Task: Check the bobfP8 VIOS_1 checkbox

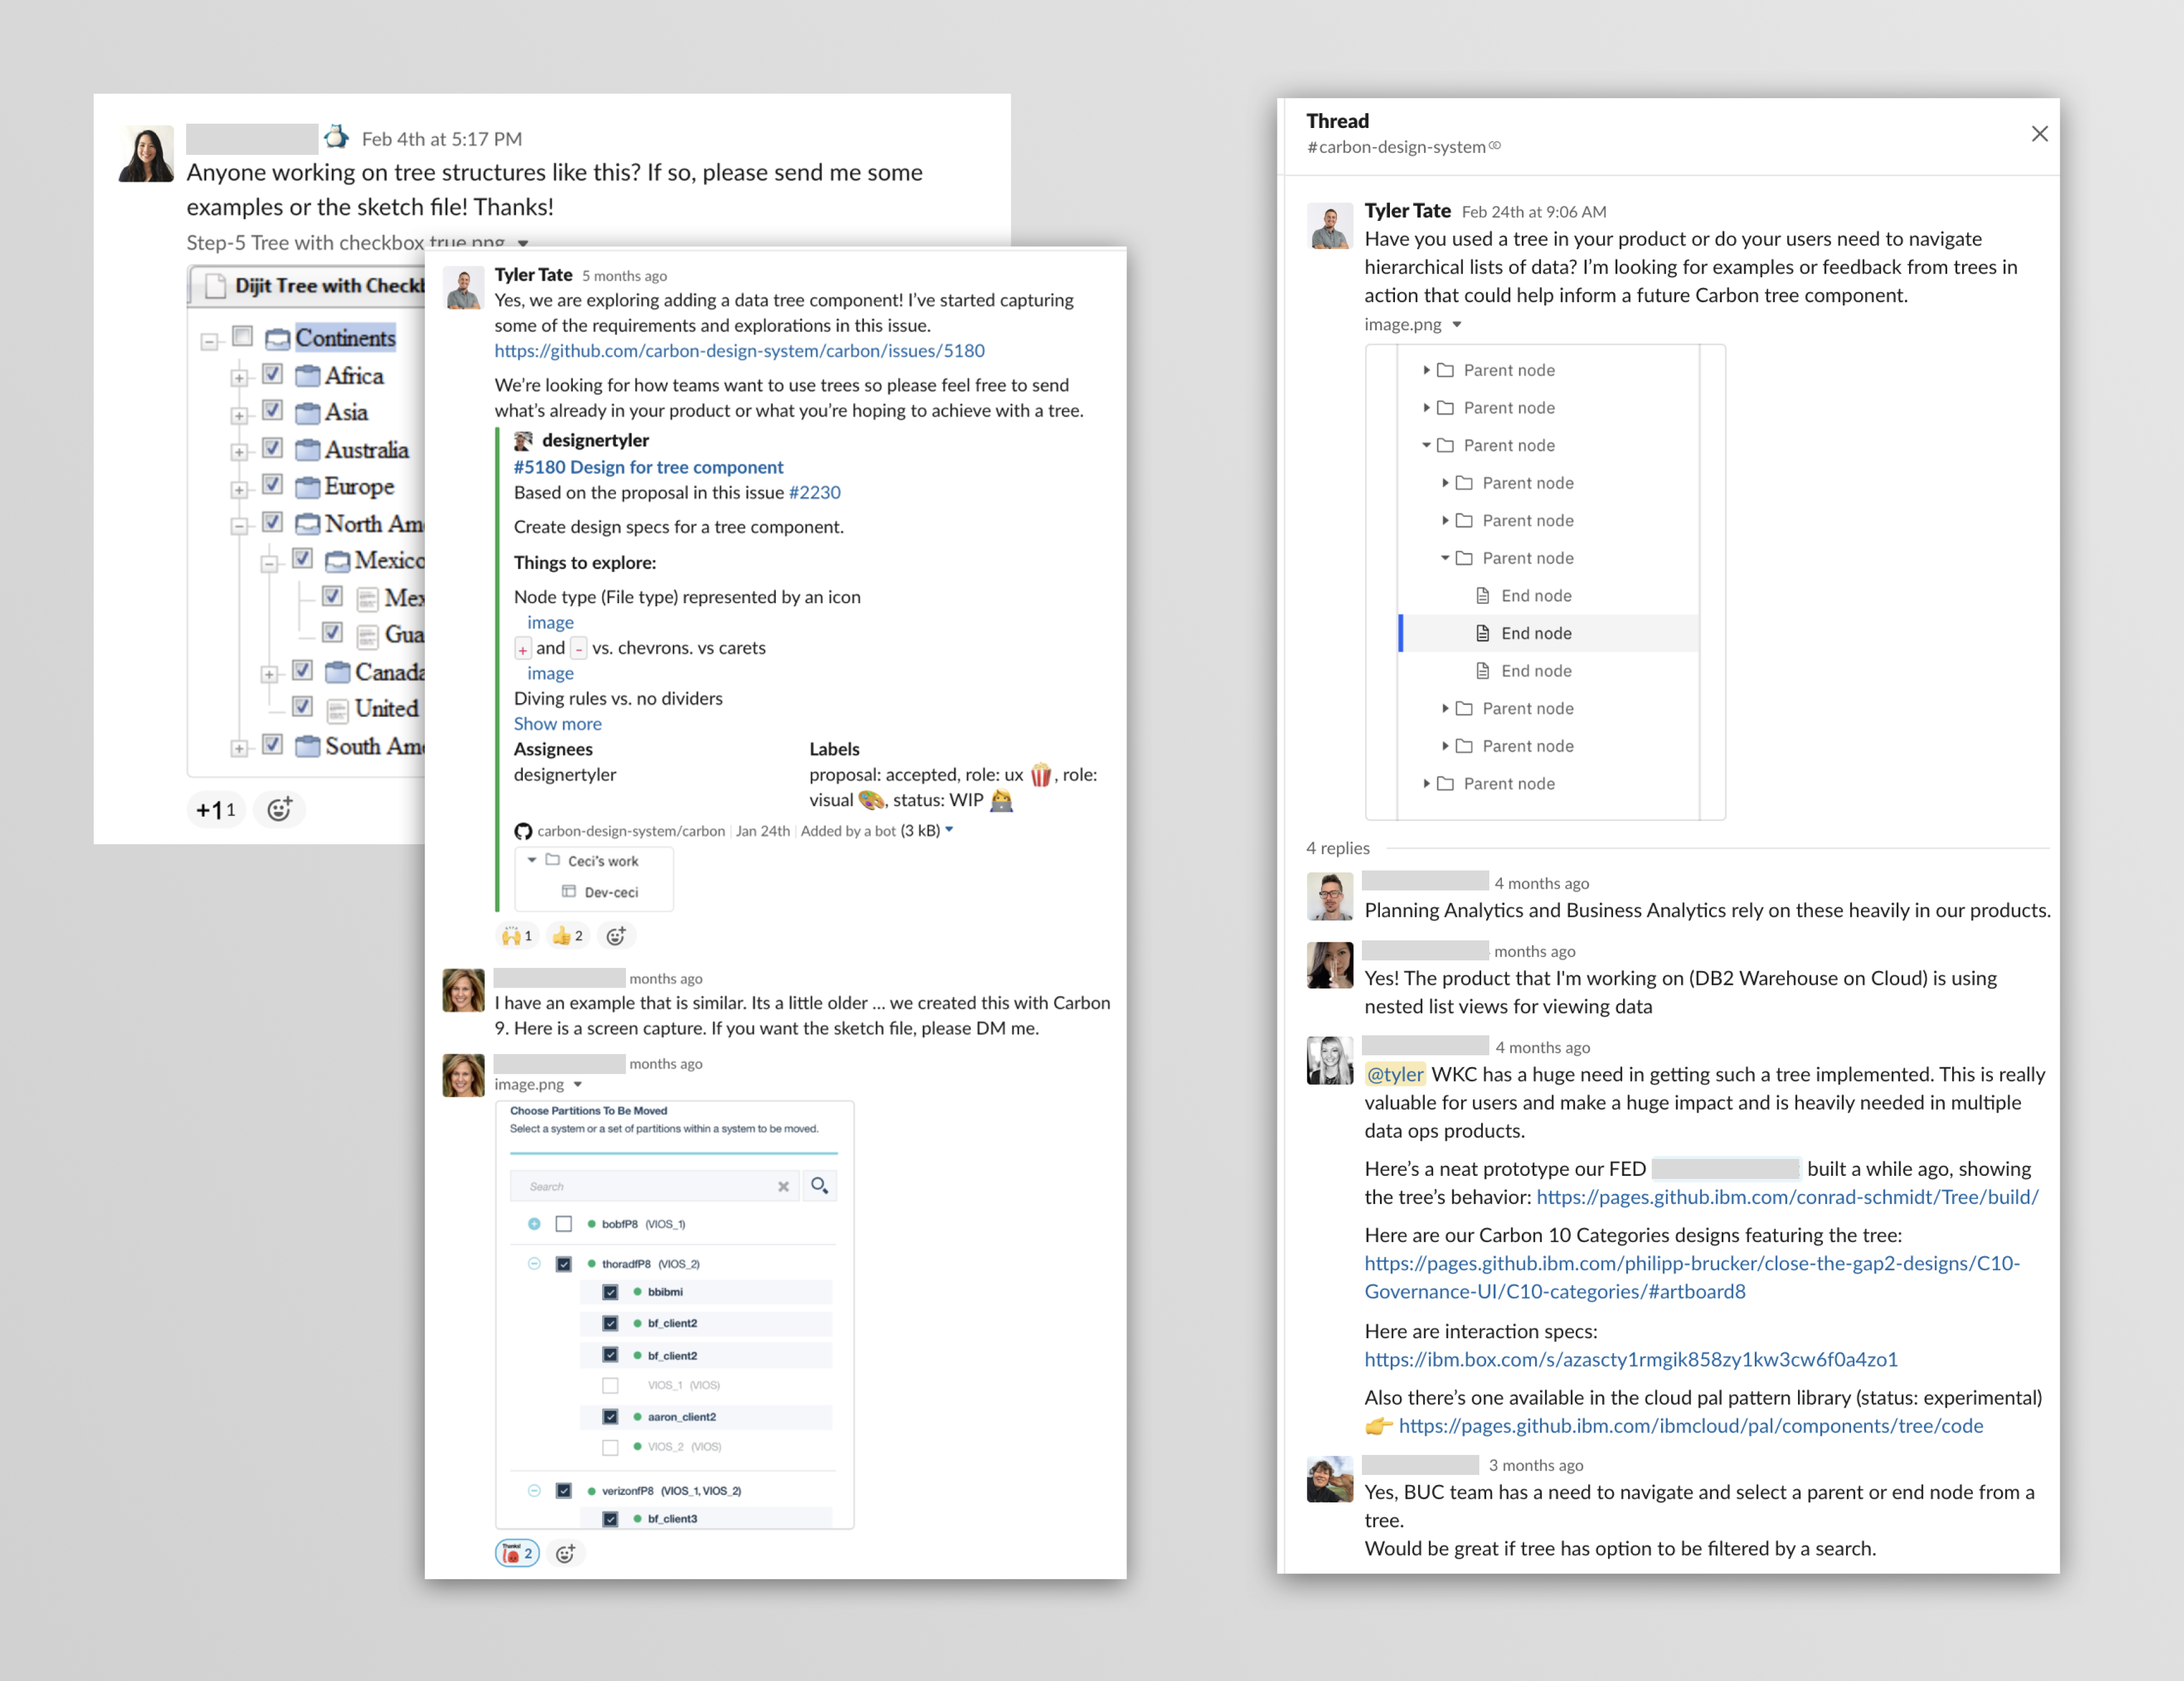Action: coord(565,1223)
